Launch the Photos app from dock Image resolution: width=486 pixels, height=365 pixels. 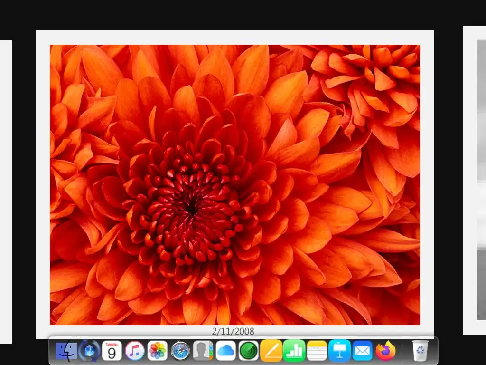(x=158, y=351)
